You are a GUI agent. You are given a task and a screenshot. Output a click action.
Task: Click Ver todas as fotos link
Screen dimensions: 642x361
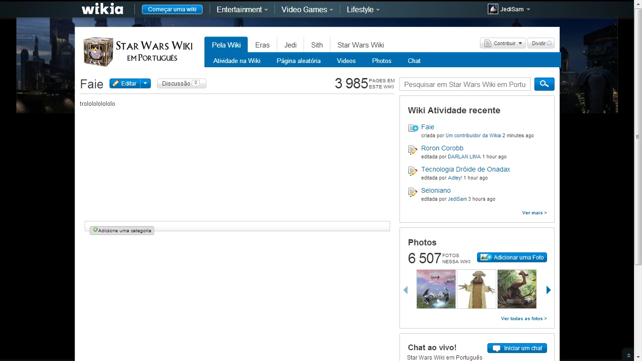point(524,319)
